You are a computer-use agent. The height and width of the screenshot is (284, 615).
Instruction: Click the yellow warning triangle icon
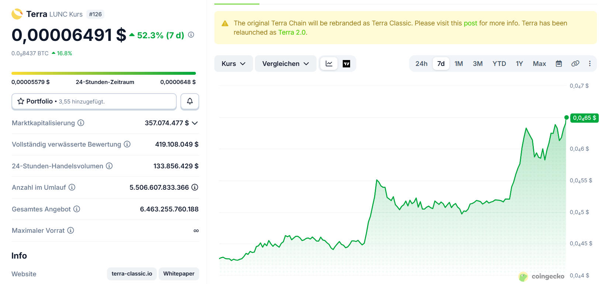(x=225, y=24)
